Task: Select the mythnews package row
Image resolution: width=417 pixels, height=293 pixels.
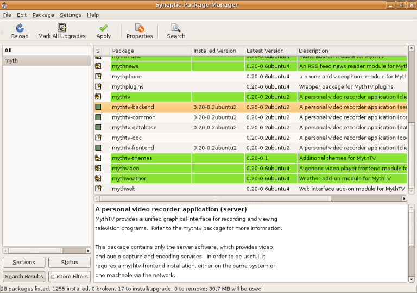Action: [250, 66]
